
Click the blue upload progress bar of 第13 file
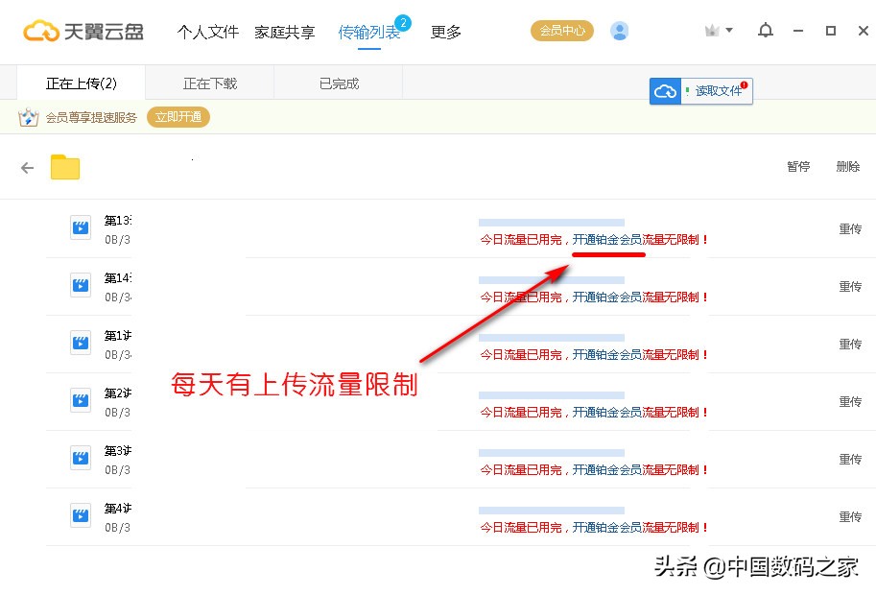pyautogui.click(x=552, y=221)
